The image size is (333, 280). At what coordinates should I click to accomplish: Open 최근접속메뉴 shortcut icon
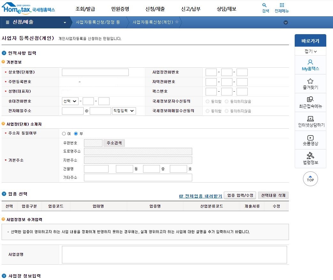pyautogui.click(x=310, y=99)
